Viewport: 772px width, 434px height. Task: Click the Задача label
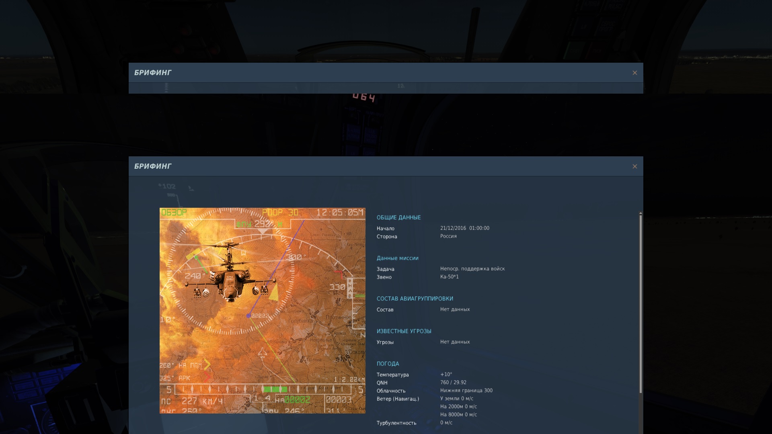[x=385, y=269]
